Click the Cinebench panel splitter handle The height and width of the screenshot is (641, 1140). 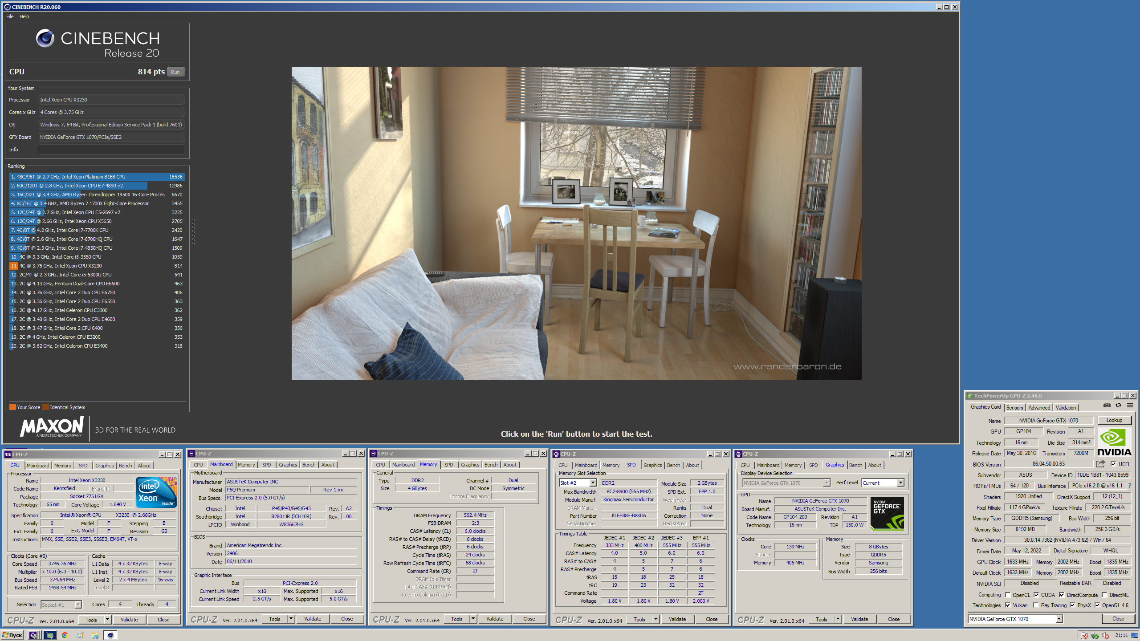pyautogui.click(x=193, y=232)
